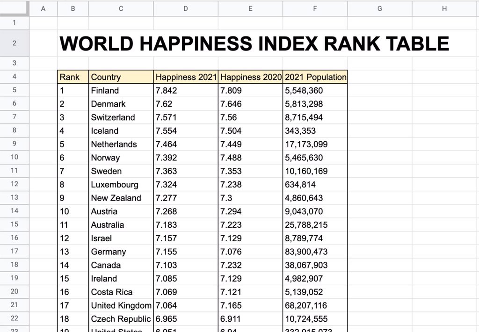The width and height of the screenshot is (479, 332).
Task: Click Norway's 2020 score 7.488
Action: [251, 158]
